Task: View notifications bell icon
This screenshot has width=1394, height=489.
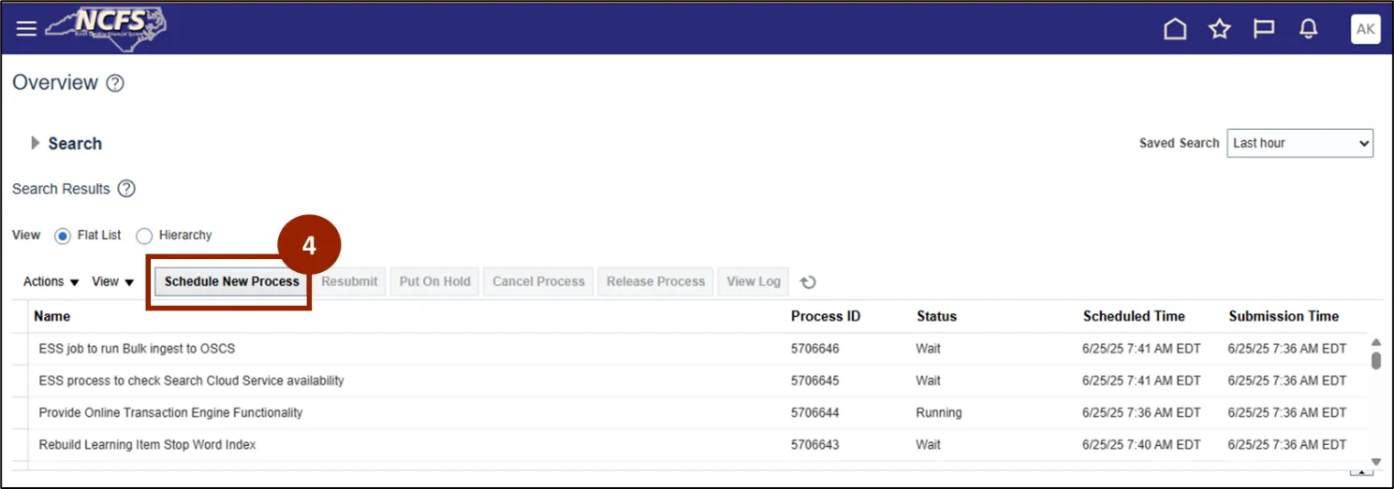Action: (1308, 29)
